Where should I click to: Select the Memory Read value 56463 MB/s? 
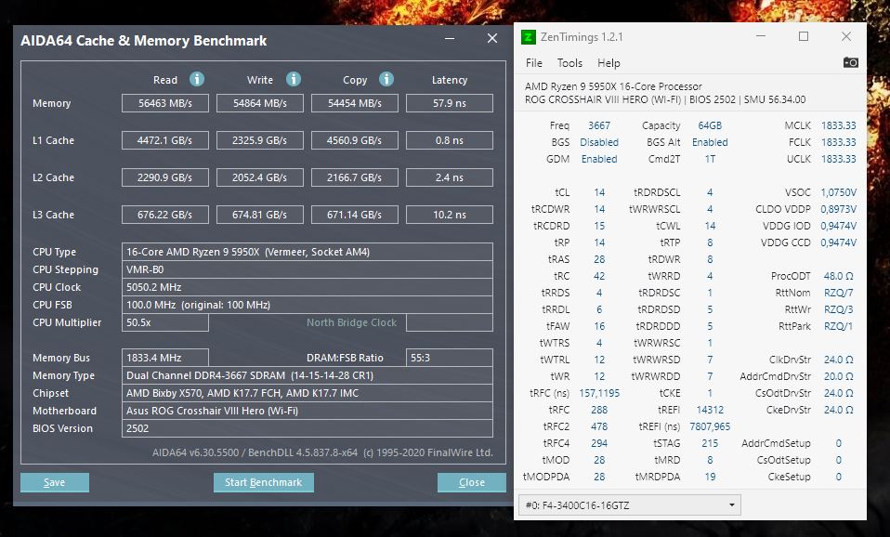click(165, 103)
